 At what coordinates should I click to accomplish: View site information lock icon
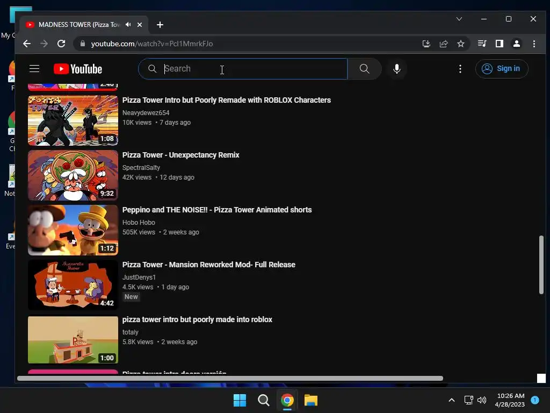[x=83, y=44]
